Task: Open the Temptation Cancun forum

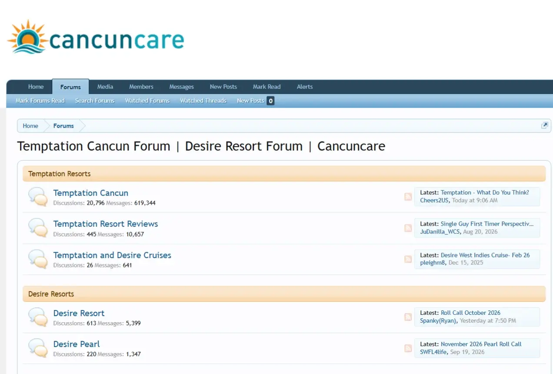Action: (x=91, y=193)
